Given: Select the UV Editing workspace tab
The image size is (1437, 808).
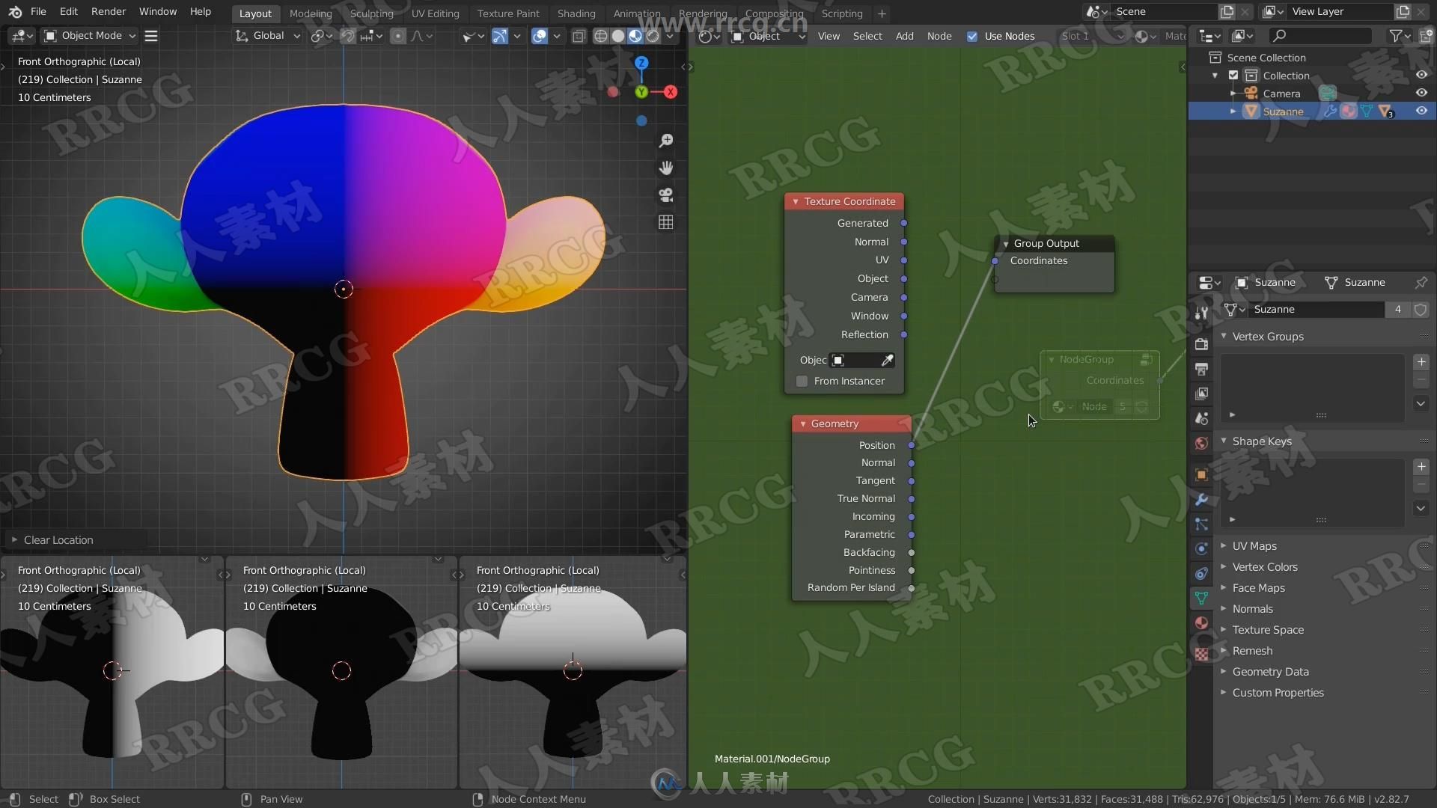Looking at the screenshot, I should (x=436, y=13).
